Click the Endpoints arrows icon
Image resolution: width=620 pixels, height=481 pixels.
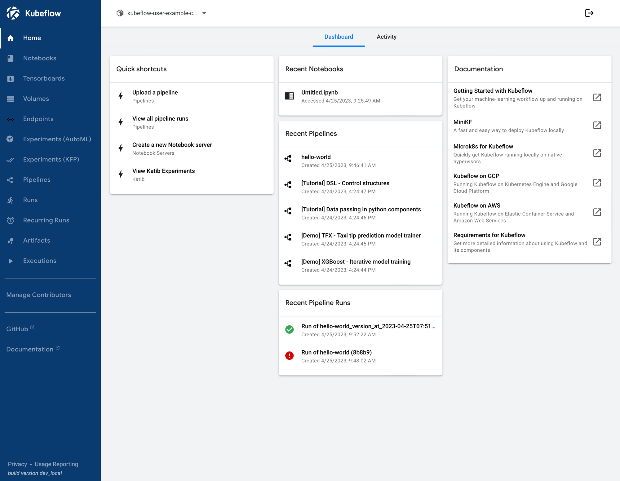(11, 119)
